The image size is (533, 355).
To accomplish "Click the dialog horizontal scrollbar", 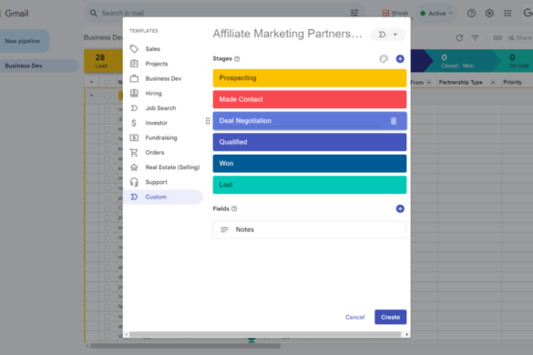I will click(265, 334).
